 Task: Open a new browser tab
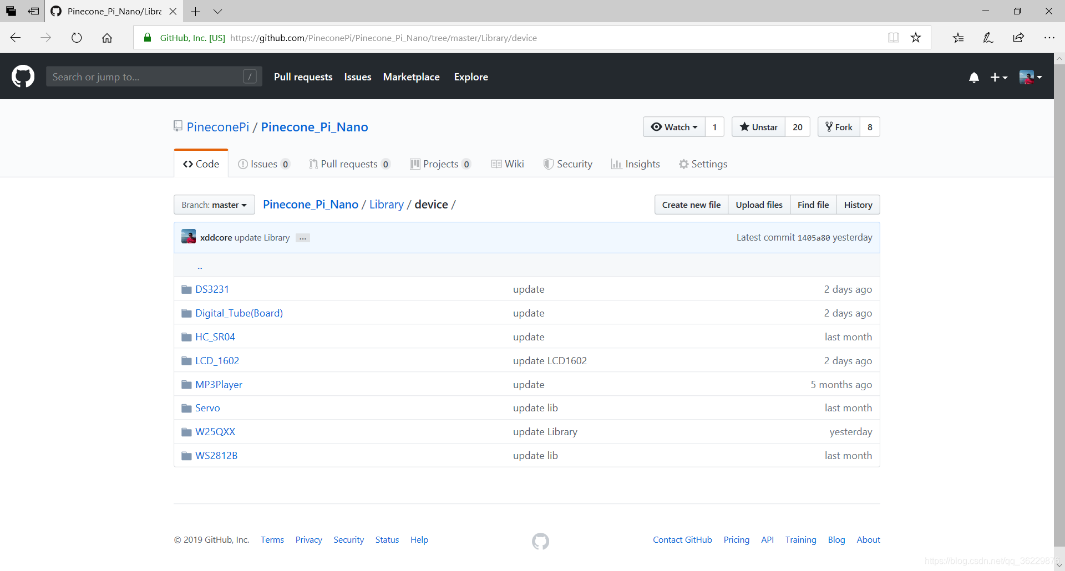coord(195,11)
